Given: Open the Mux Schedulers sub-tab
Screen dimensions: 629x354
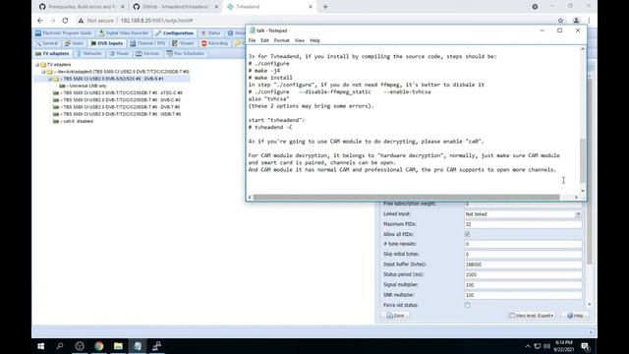Looking at the screenshot, I should (186, 53).
